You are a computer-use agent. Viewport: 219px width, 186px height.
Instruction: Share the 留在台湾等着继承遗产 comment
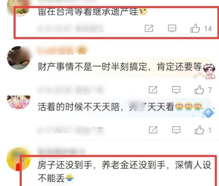coord(149,28)
